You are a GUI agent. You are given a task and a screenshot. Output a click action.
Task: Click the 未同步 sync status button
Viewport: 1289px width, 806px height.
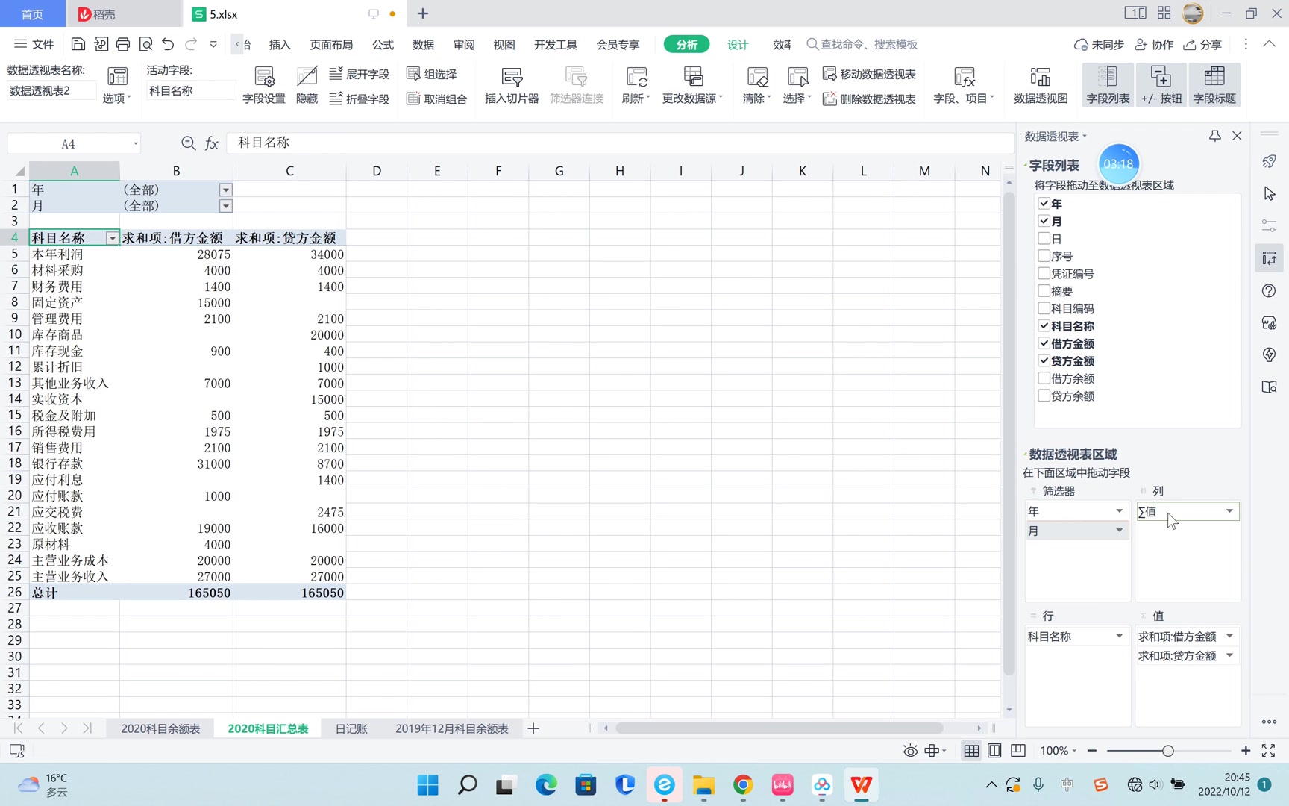(1099, 45)
